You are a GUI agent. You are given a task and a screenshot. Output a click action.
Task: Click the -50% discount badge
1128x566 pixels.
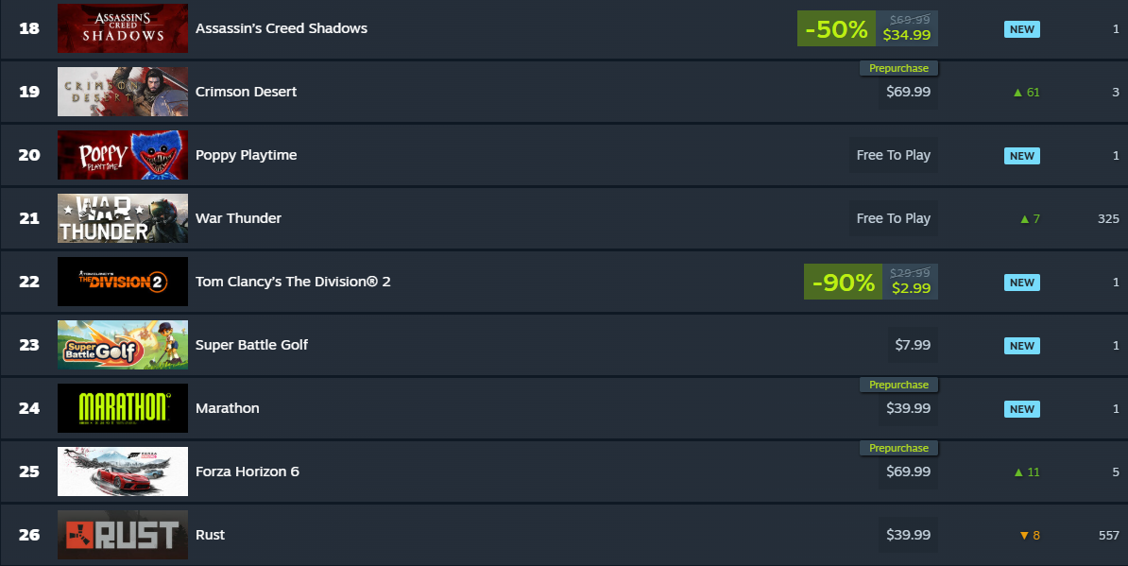pos(835,28)
